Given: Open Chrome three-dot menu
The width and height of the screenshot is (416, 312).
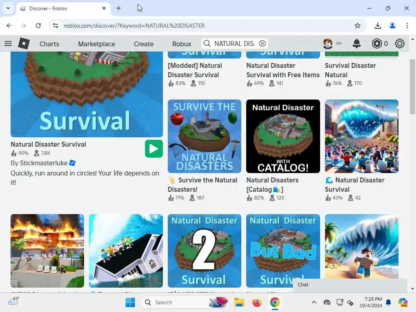Looking at the screenshot, I should click(407, 26).
